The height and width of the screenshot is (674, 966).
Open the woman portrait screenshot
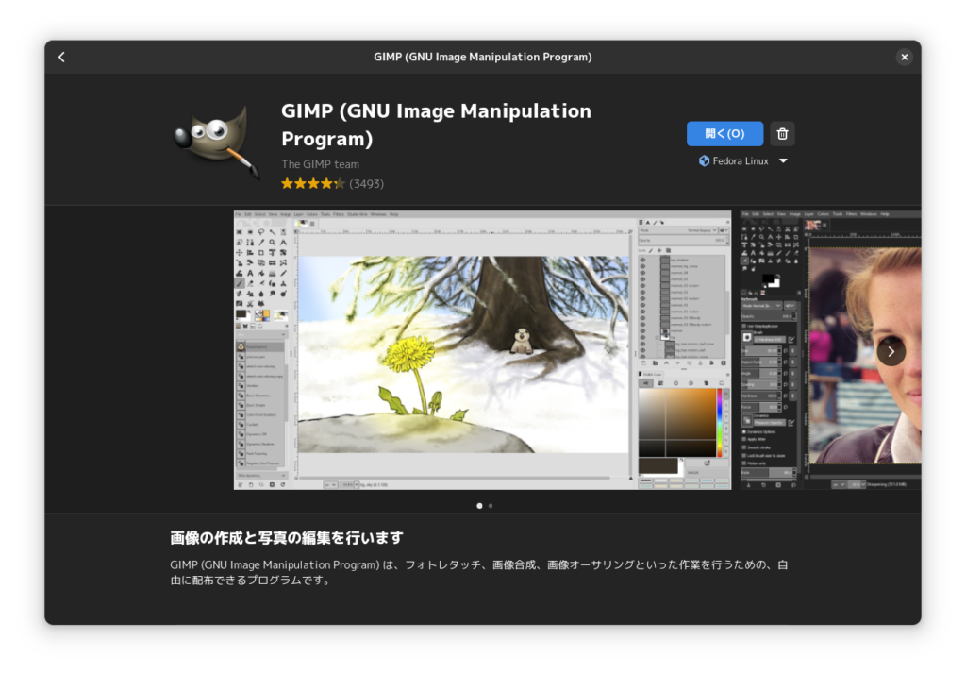830,349
